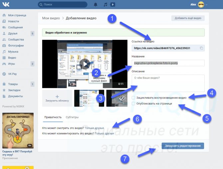Viewport: 223px width, 169px height.
Task: Go to Новости in sidebar
Action: [14, 21]
